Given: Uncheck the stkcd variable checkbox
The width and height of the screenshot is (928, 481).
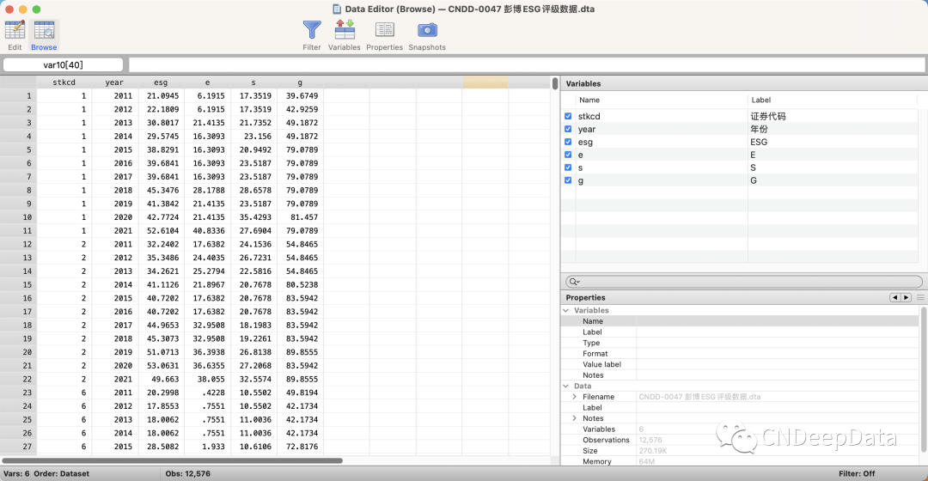Looking at the screenshot, I should coord(568,116).
